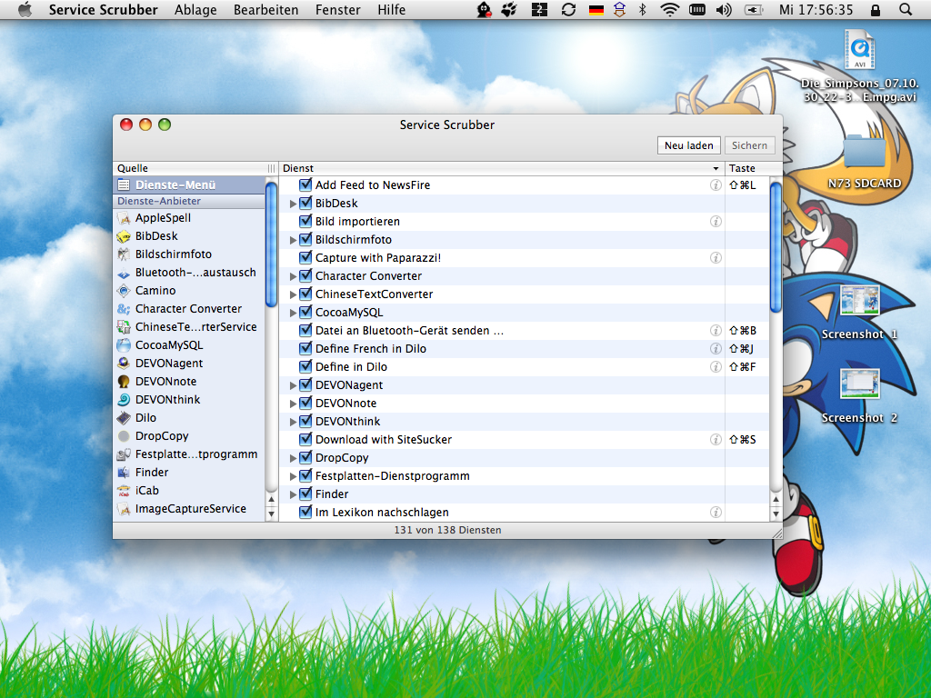Show info for Datei an Bluetooth-Gerät senden
The width and height of the screenshot is (931, 698).
pos(716,331)
